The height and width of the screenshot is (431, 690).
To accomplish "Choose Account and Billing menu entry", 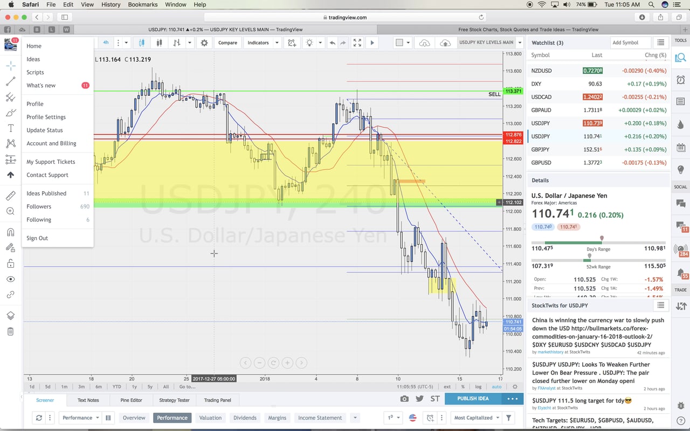I will click(x=51, y=143).
